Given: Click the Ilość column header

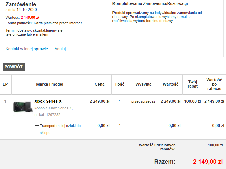Looking at the screenshot, I should pyautogui.click(x=120, y=84).
